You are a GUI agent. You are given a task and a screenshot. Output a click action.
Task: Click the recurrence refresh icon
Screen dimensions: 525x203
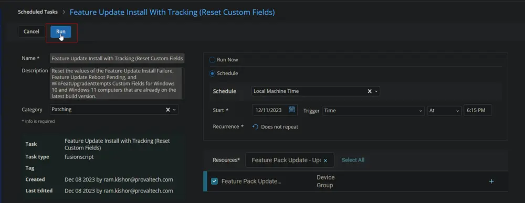256,127
